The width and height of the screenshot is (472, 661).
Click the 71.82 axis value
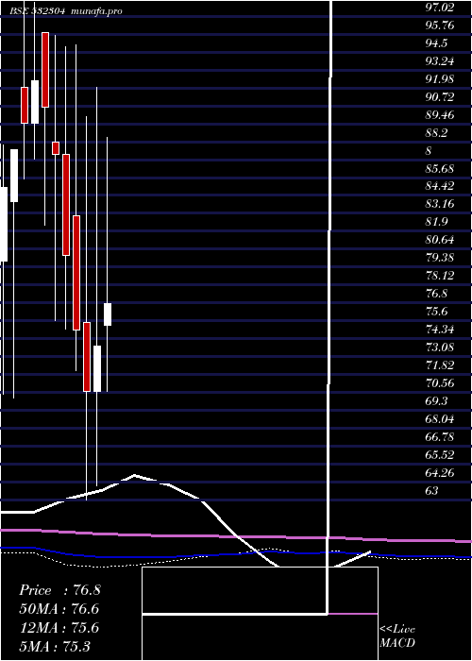coord(440,365)
